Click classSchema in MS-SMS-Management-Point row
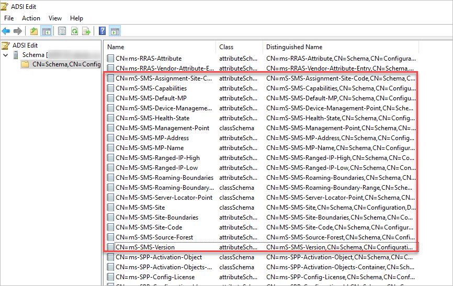 coord(236,128)
